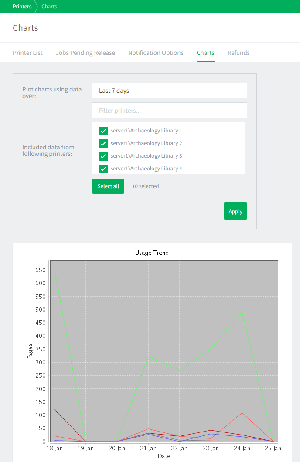Click the Charts page heading
Viewport: 300px width, 462px height.
coord(25,28)
